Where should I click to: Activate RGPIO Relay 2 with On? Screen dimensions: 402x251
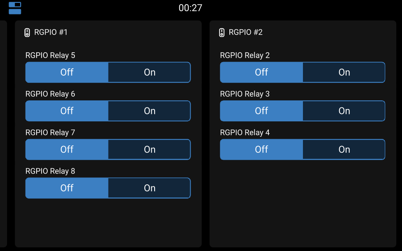click(x=344, y=72)
